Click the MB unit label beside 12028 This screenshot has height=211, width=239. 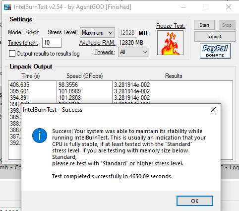coord(143,33)
